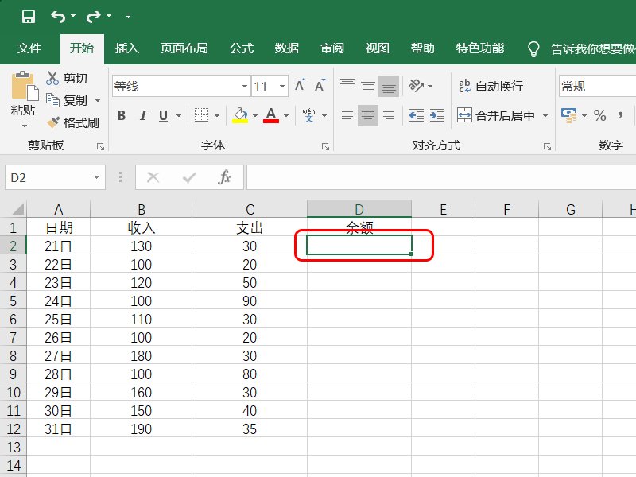The image size is (636, 477).
Task: Activate center alignment toggle
Action: click(x=366, y=114)
